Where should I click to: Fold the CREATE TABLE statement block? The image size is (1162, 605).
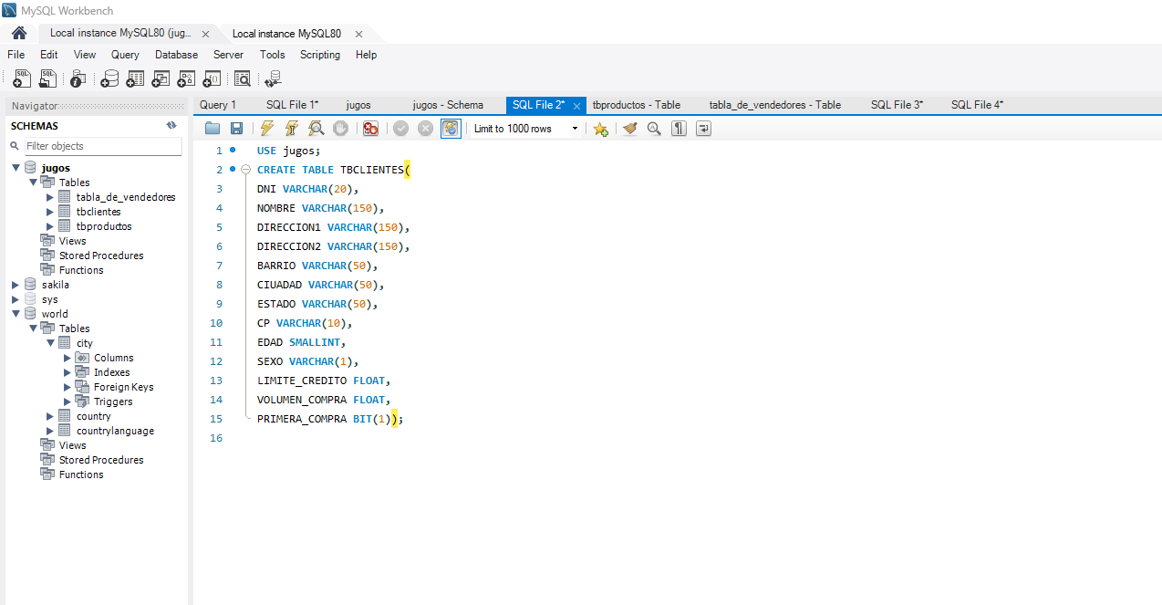tap(245, 170)
